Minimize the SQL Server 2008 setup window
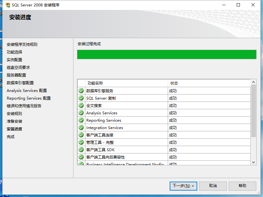 click(x=224, y=5)
